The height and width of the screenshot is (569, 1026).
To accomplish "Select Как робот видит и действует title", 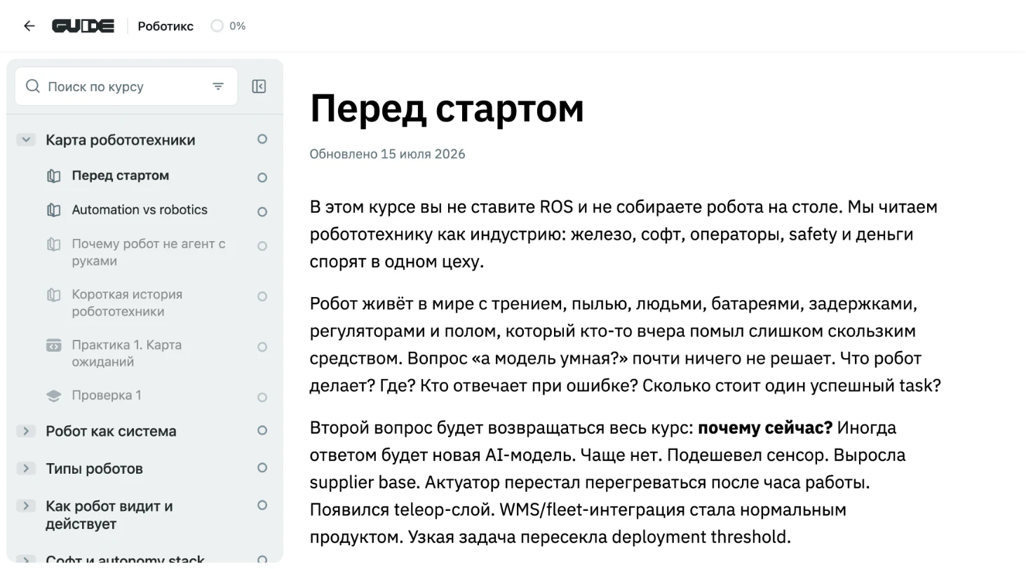I will pos(109,514).
